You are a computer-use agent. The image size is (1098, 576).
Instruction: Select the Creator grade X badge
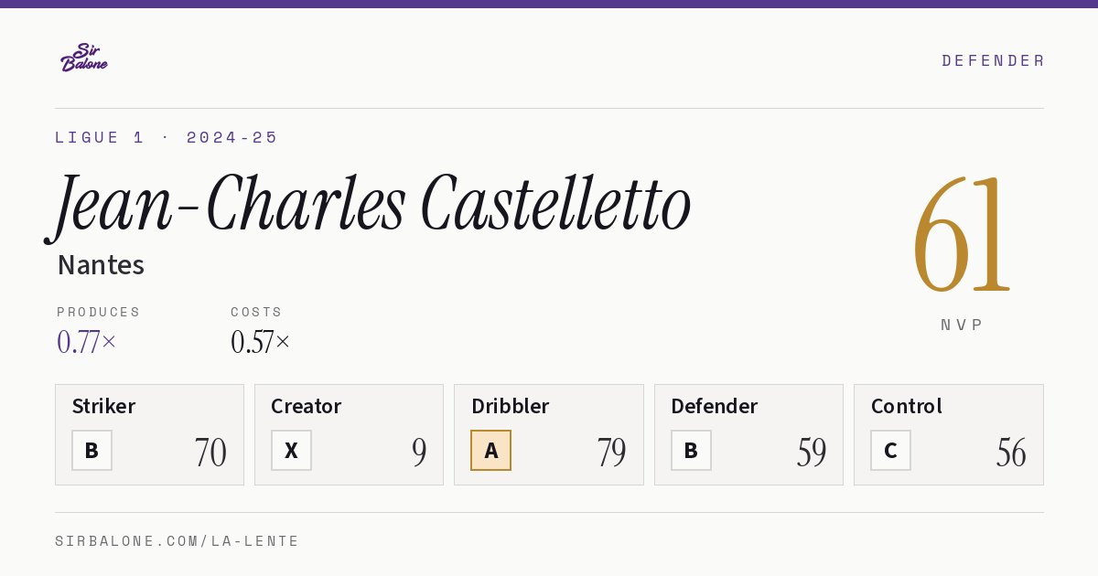pos(291,451)
